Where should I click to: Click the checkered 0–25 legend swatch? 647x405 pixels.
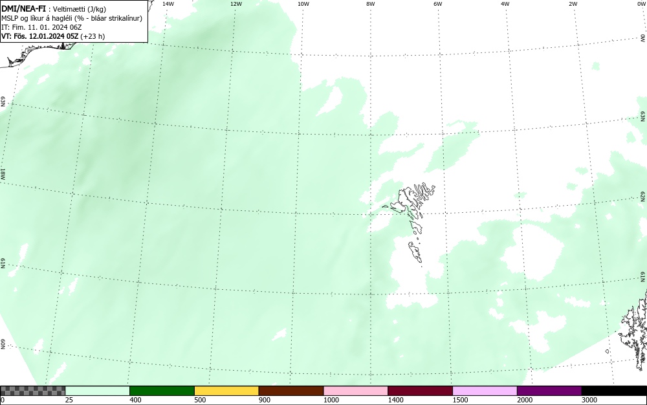32,391
